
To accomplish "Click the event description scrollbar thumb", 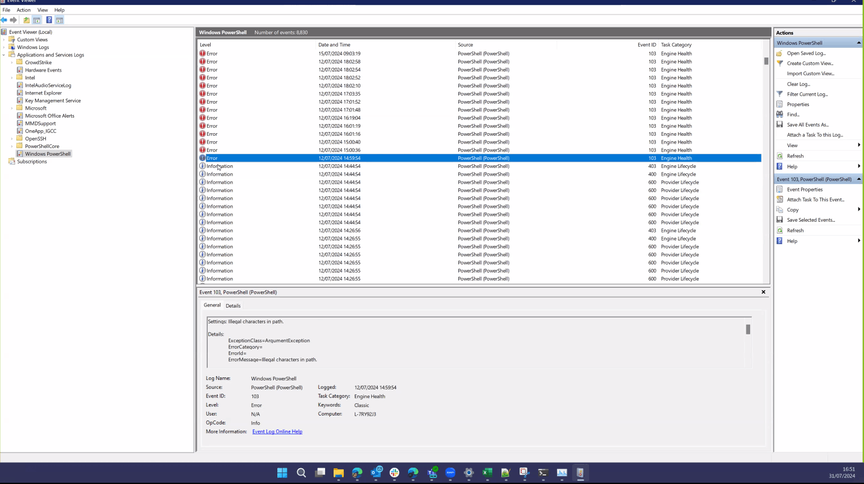I will click(x=748, y=330).
